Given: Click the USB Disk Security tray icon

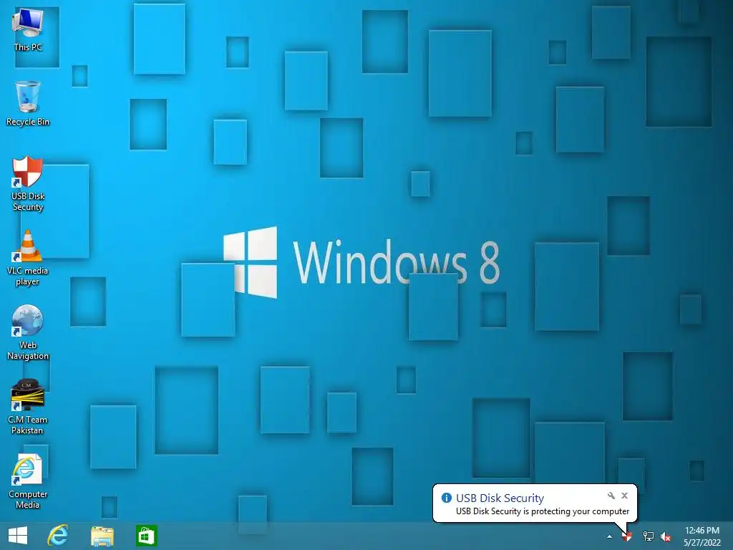Looking at the screenshot, I should coord(627,536).
